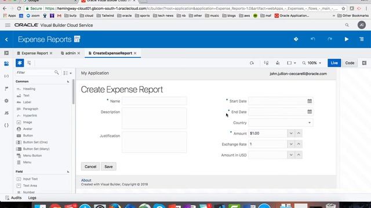
Task: Click the Git diamond icon in header
Action: (x=296, y=39)
